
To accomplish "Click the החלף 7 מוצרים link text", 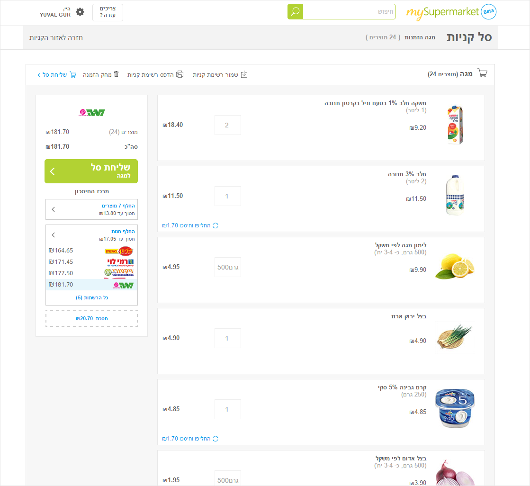I will [118, 206].
